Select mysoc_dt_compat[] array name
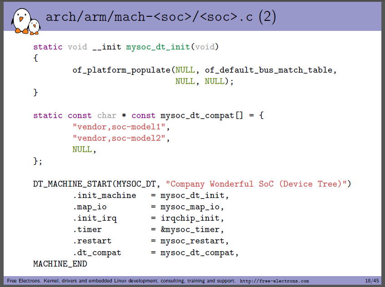This screenshot has height=287, width=385. (201, 115)
